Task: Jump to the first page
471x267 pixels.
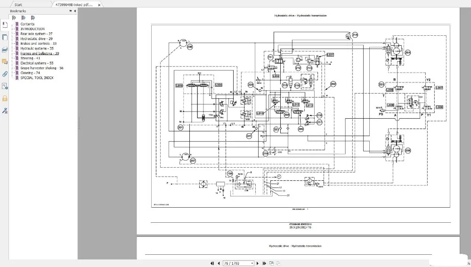Action: click(212, 263)
